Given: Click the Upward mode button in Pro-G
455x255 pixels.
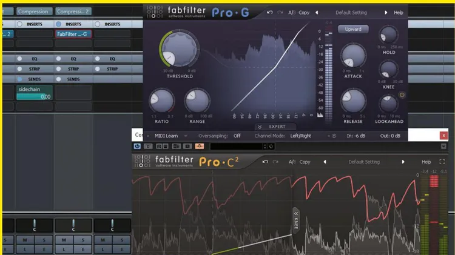Looking at the screenshot, I should (x=353, y=29).
